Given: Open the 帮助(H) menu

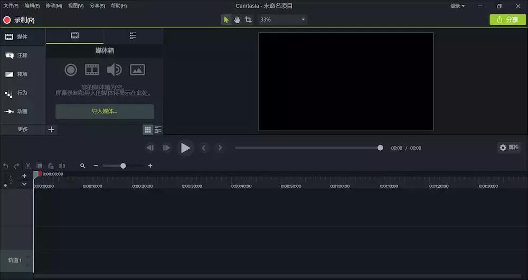Looking at the screenshot, I should coord(119,6).
